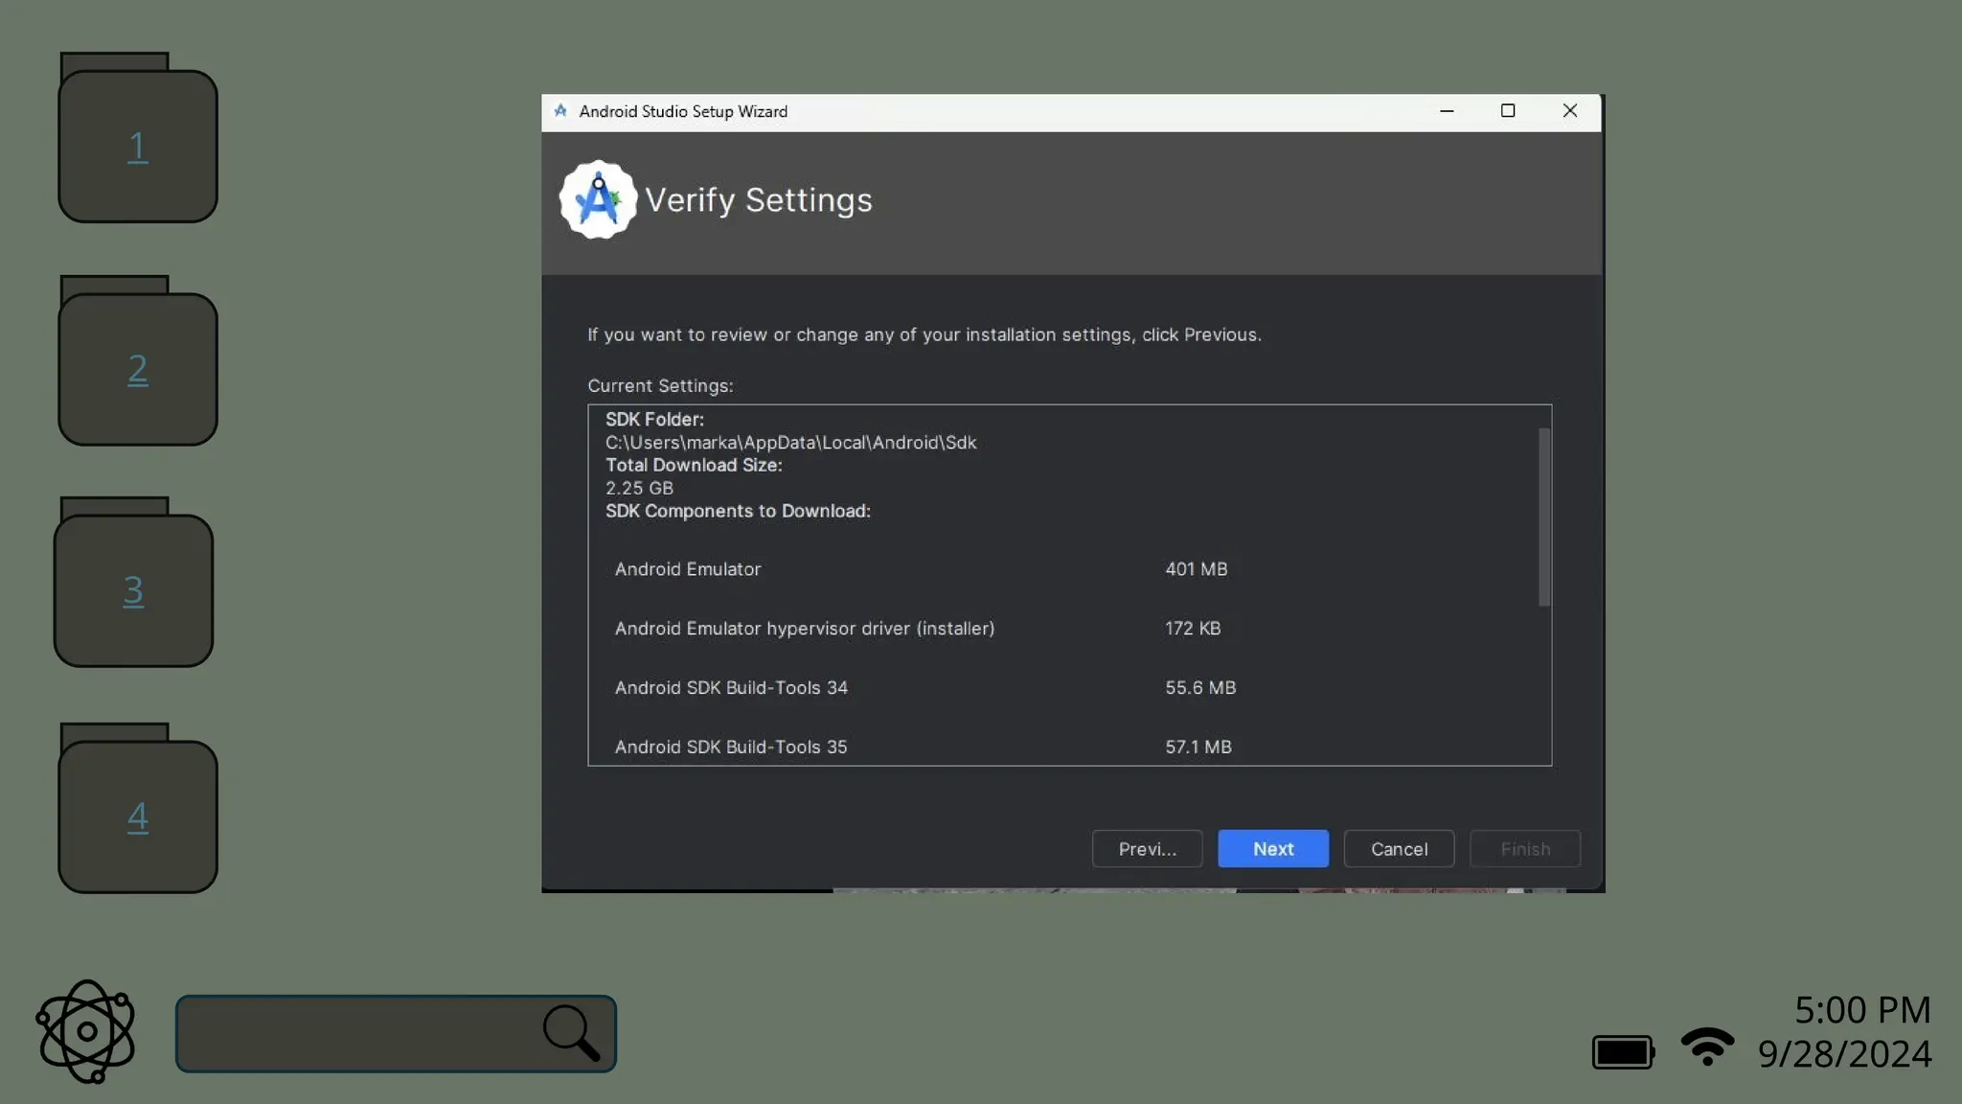
Task: Click the Android Studio logo icon
Action: pyautogui.click(x=598, y=199)
